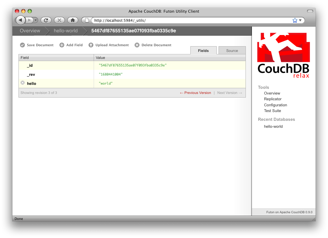The image size is (328, 238).
Task: Edit the "world" value
Action: tap(105, 83)
